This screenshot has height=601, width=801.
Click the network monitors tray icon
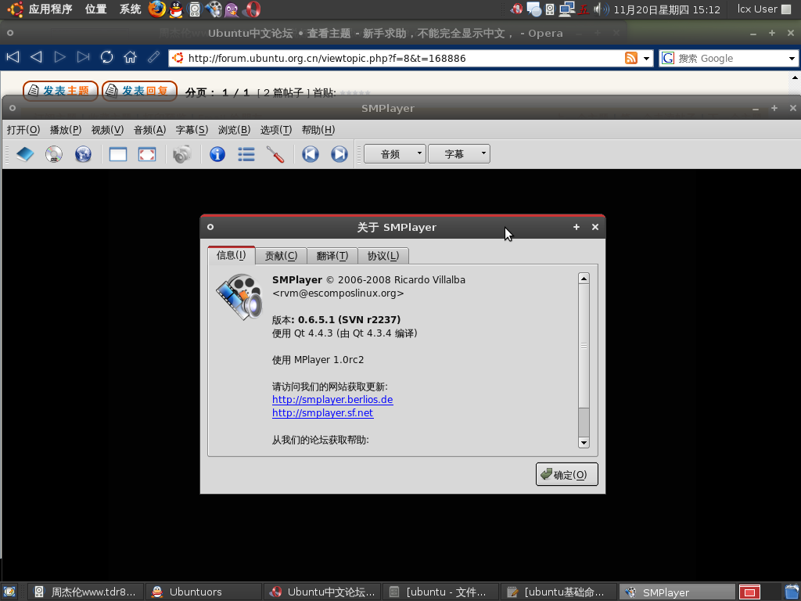[566, 9]
